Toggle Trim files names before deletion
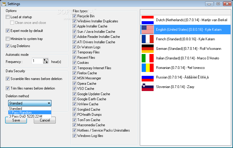 [7, 88]
